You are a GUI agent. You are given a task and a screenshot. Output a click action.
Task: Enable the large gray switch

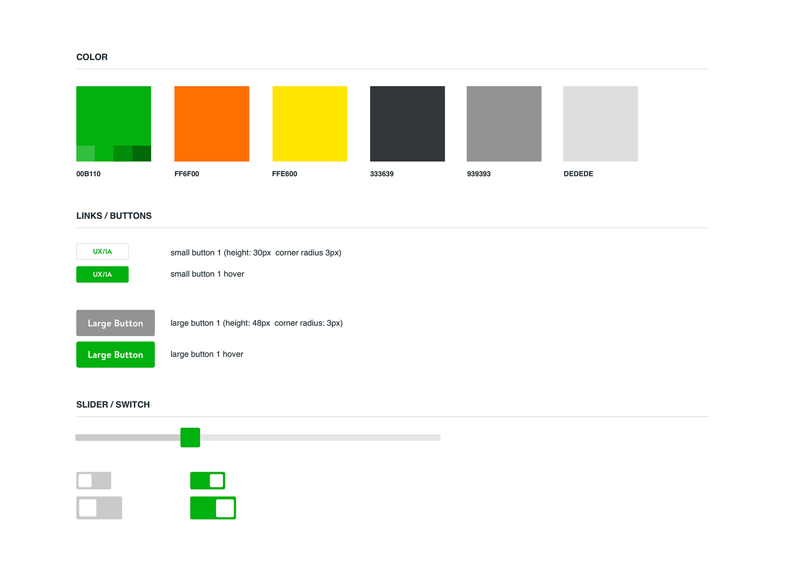(99, 508)
